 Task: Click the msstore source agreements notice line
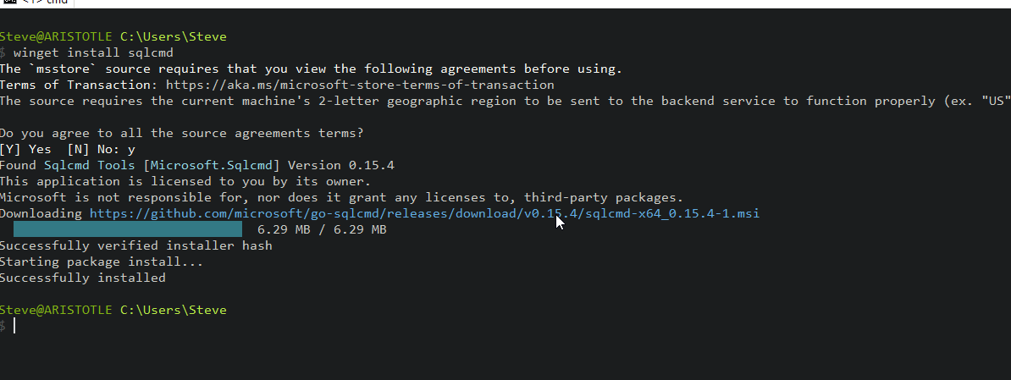[311, 69]
